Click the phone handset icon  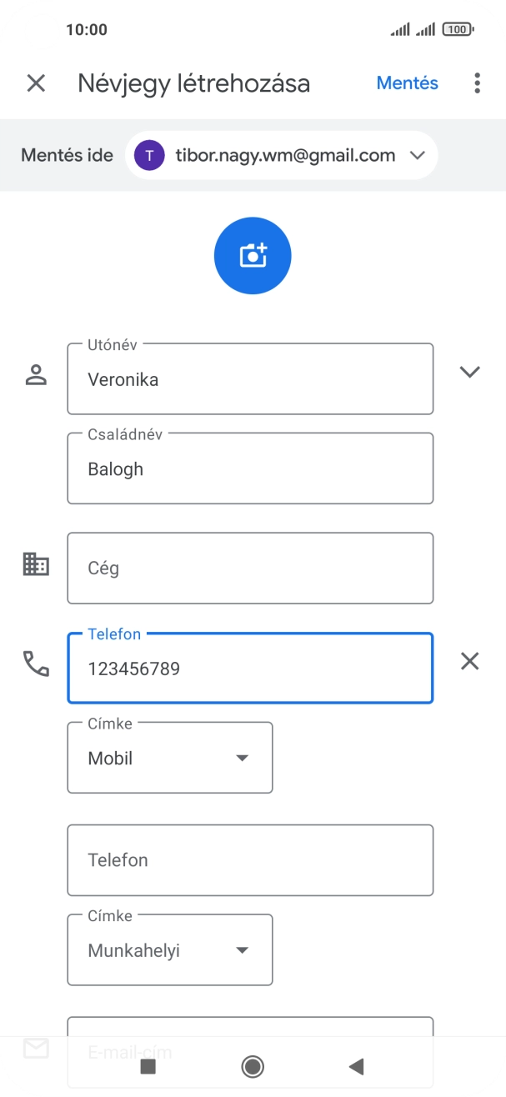pos(37,664)
